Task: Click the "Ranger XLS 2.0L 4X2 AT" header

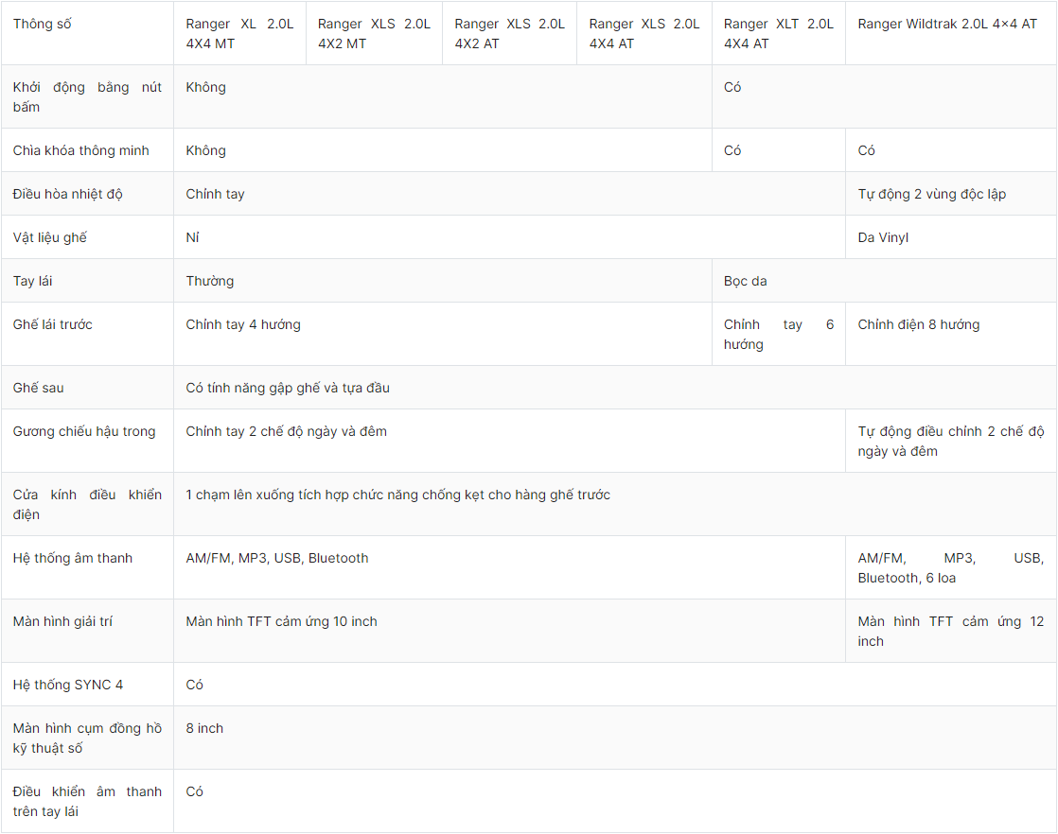Action: [x=509, y=34]
